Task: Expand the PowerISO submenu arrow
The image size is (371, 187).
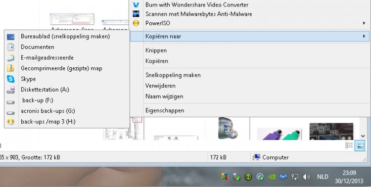Action: tap(364, 23)
